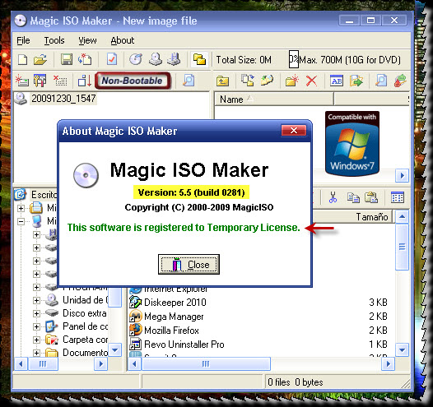Click right arrow under Windows 7 badge
The height and width of the screenshot is (407, 433).
(402, 175)
